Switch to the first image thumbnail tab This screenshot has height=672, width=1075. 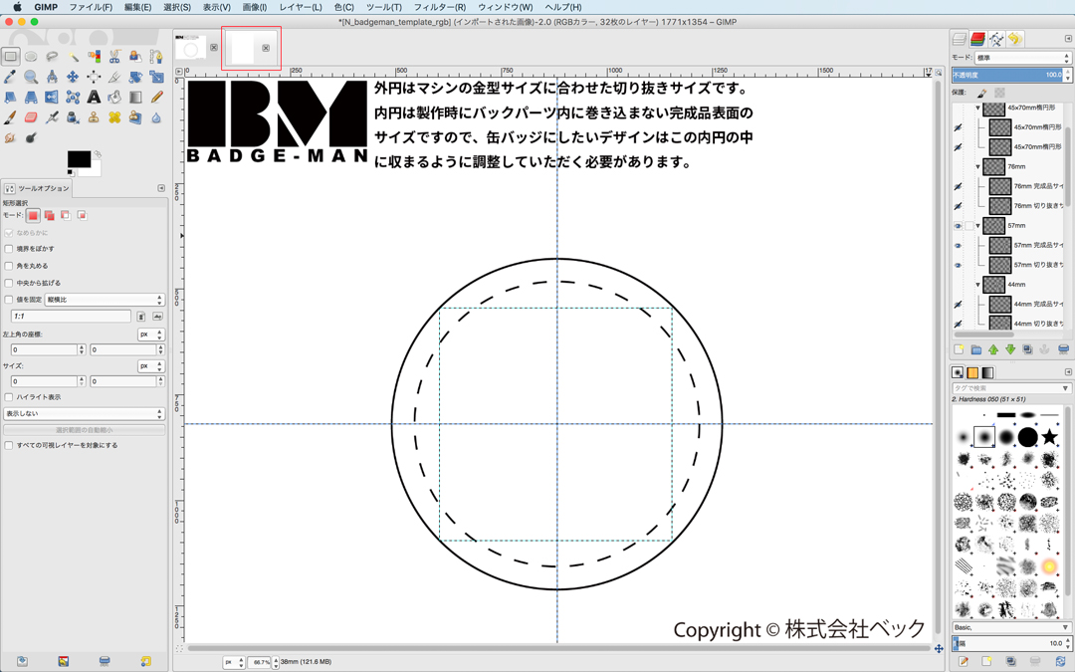(190, 48)
